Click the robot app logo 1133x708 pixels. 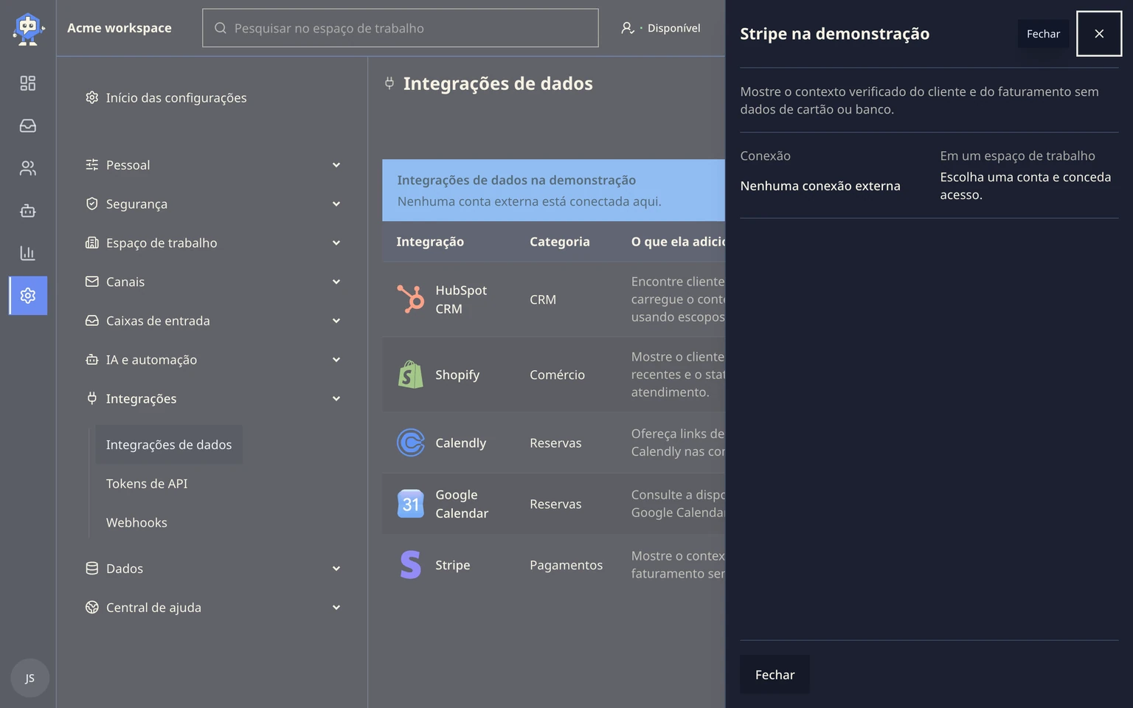tap(28, 29)
